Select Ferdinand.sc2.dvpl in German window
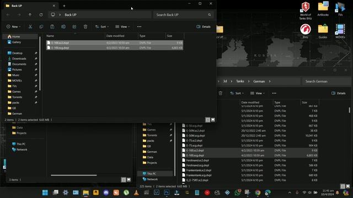Viewport: 353px width, 198px height. point(249,160)
